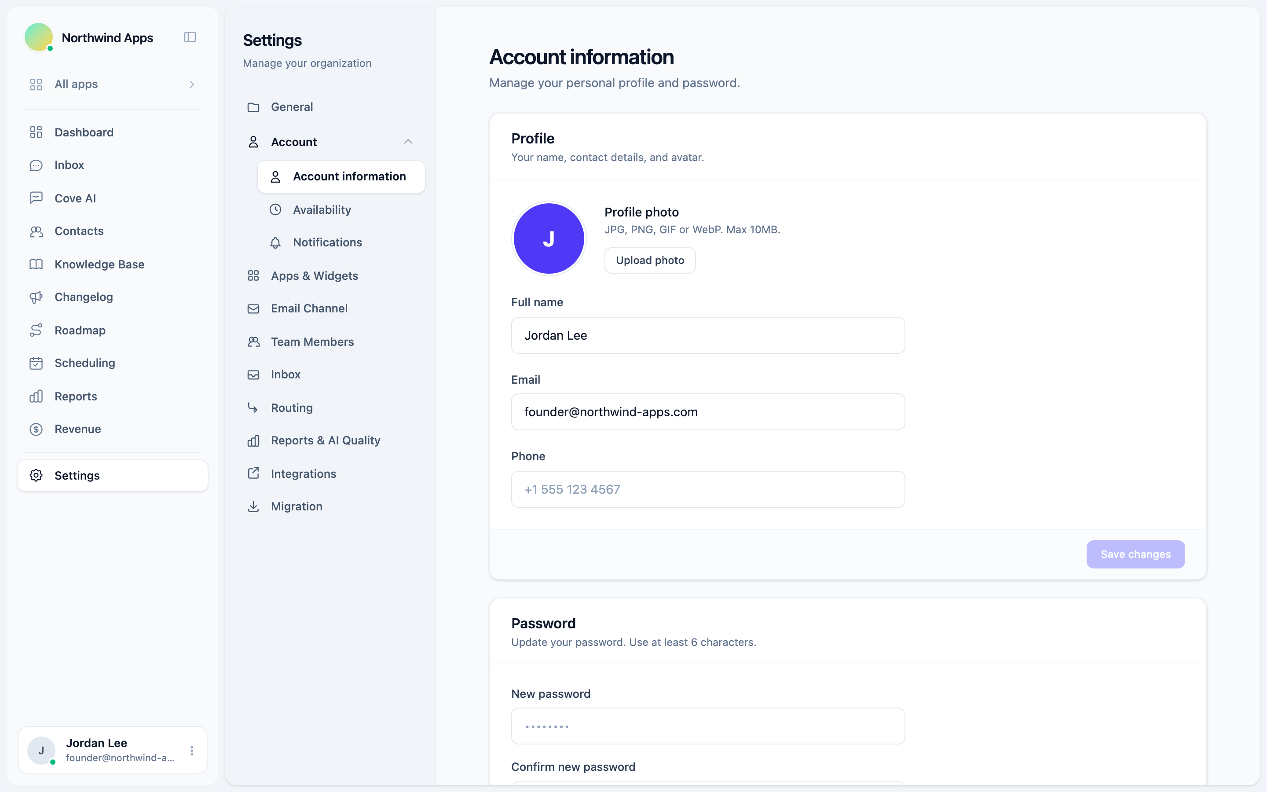Focus the New password field
The width and height of the screenshot is (1267, 792).
(x=708, y=726)
